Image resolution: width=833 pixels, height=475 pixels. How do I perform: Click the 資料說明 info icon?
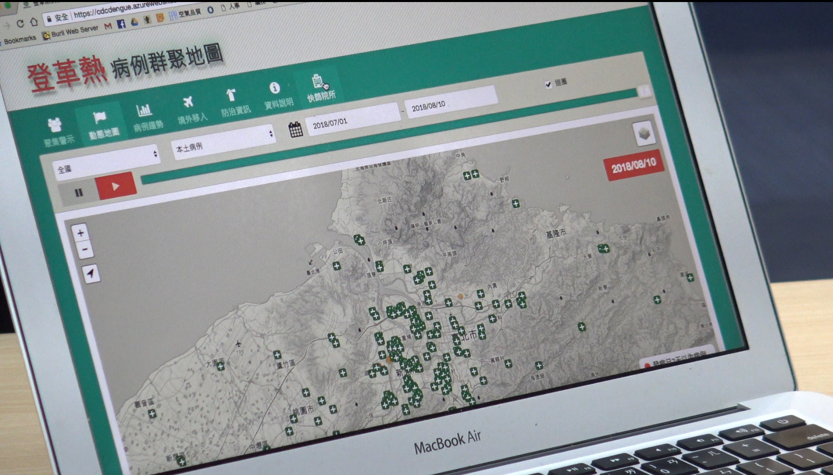pyautogui.click(x=277, y=94)
